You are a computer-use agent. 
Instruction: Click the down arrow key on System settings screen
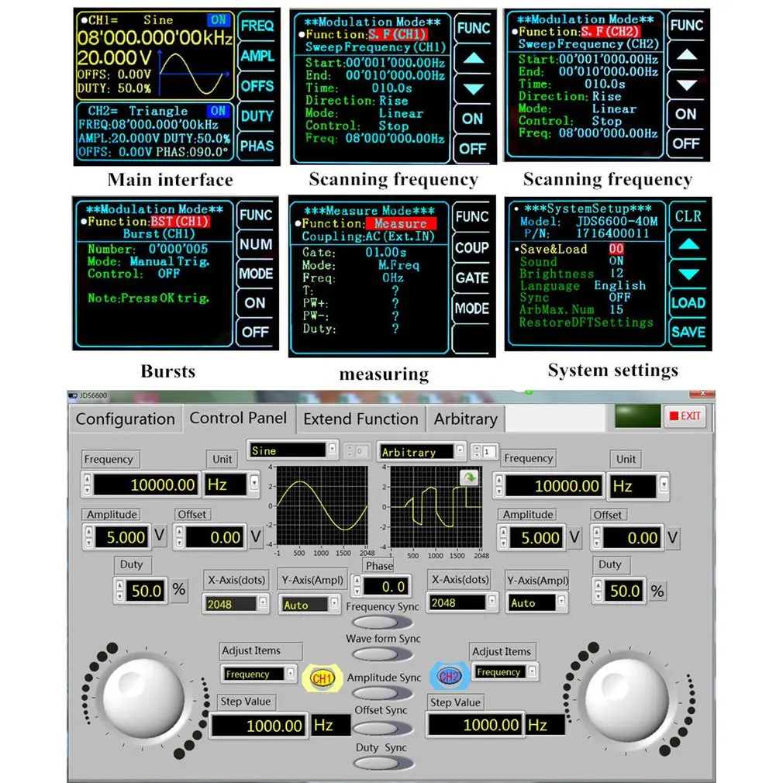pyautogui.click(x=688, y=274)
